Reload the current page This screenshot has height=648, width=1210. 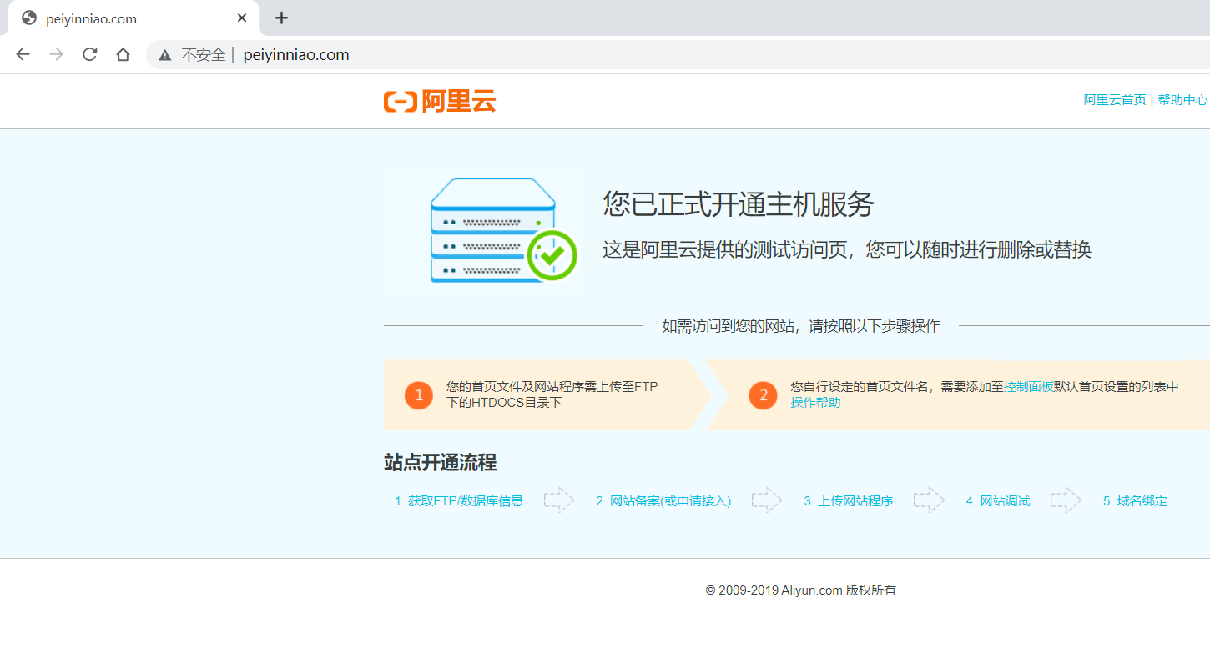point(89,54)
